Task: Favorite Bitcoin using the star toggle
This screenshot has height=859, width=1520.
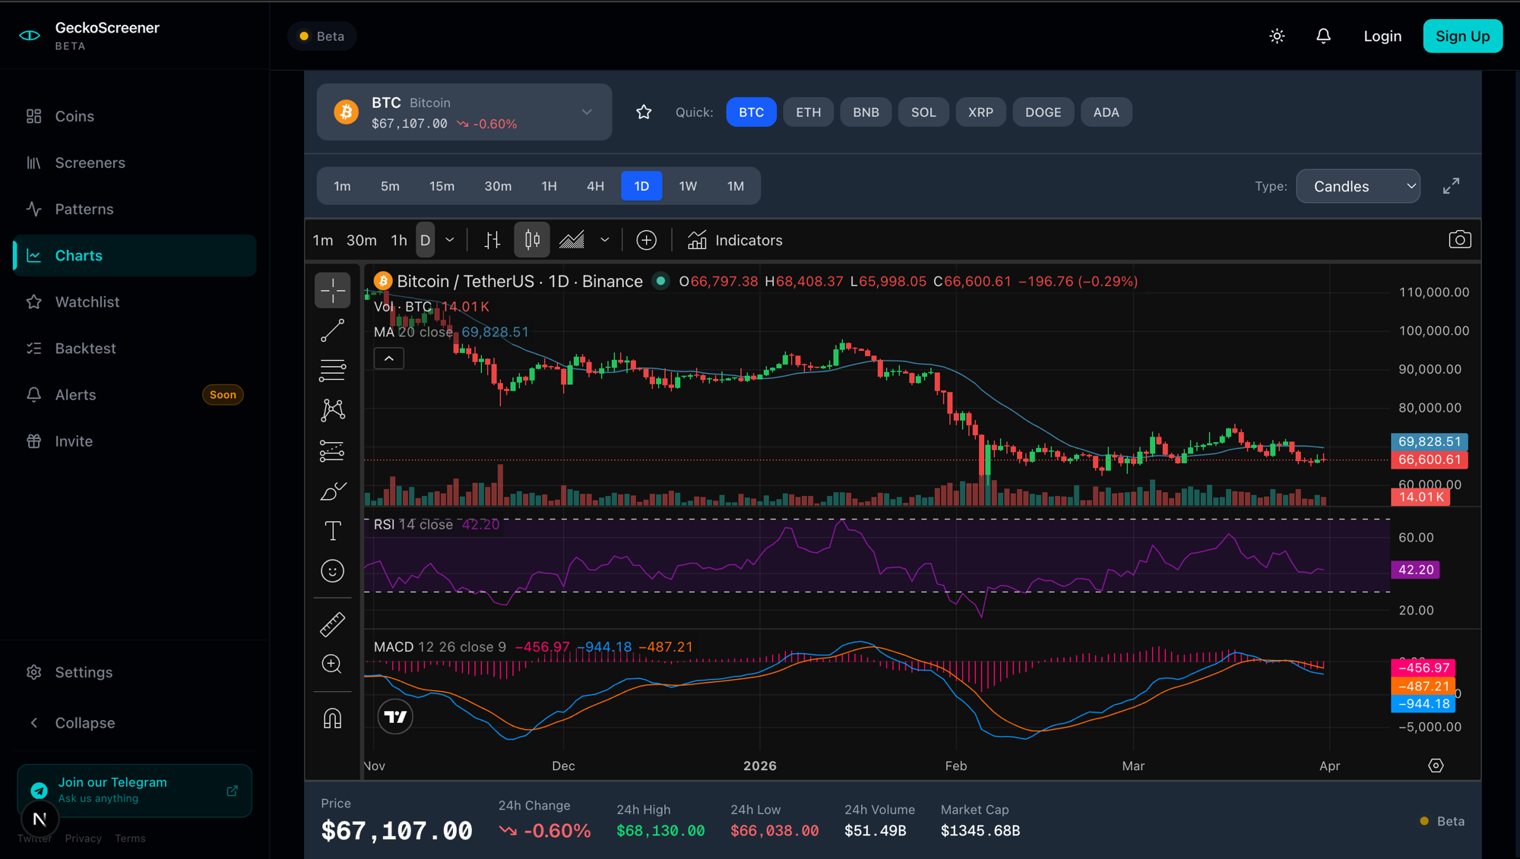Action: coord(644,112)
